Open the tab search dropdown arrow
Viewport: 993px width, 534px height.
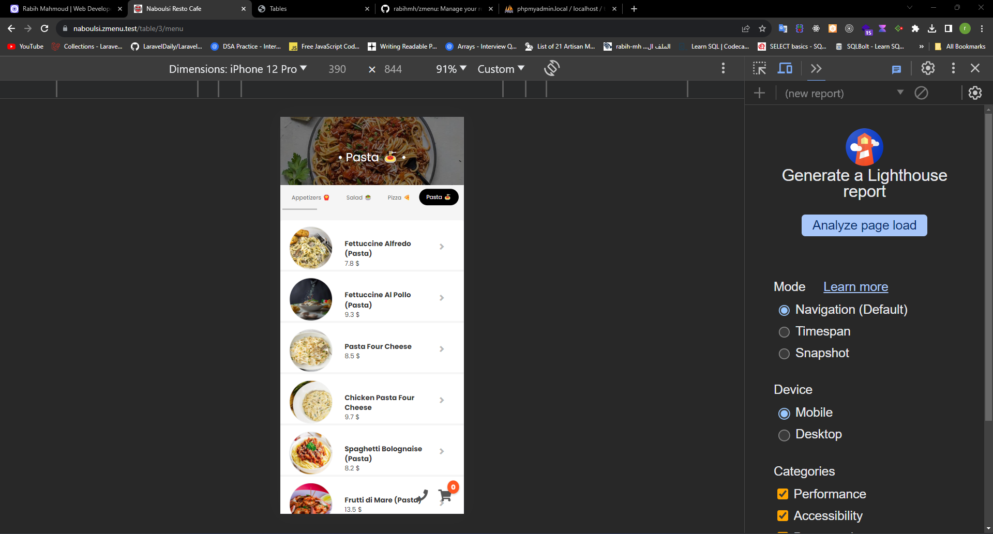tap(910, 7)
